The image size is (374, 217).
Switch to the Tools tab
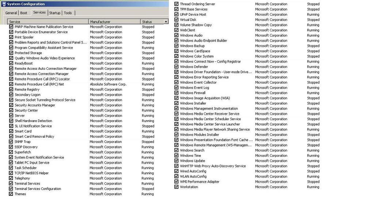click(68, 13)
